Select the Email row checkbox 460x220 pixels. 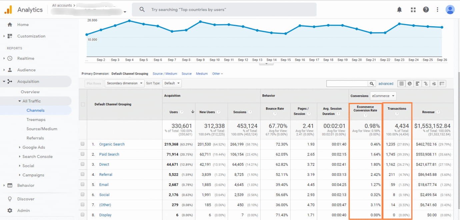click(83, 184)
